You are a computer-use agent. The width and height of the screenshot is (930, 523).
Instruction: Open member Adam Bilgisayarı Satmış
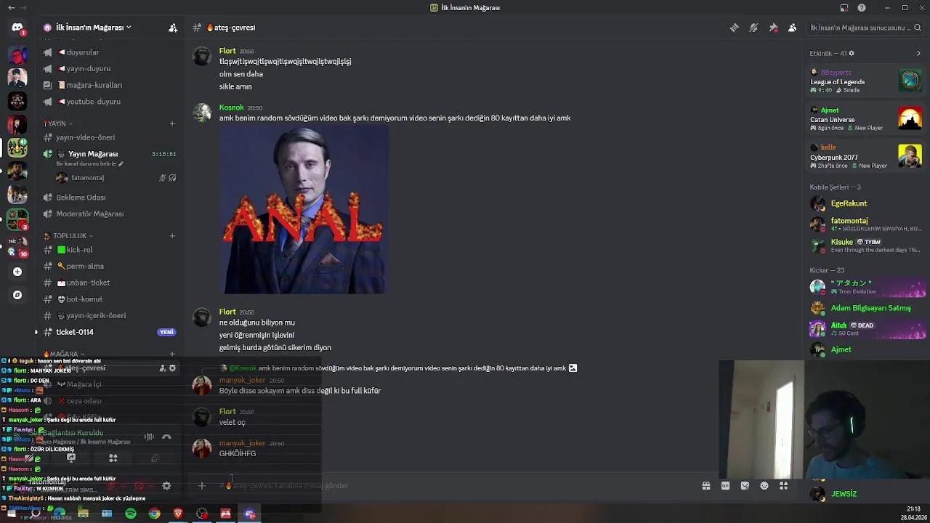[x=866, y=308]
